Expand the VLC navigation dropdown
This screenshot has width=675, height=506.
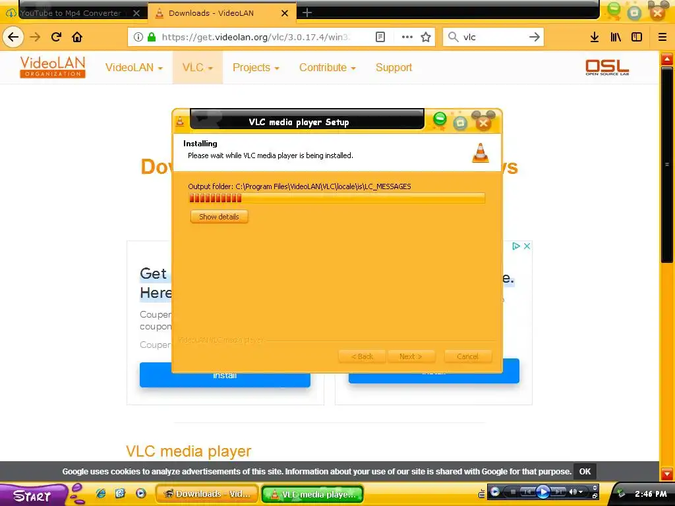tap(198, 68)
